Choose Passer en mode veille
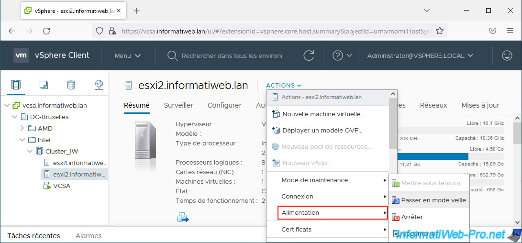The image size is (522, 243). [433, 200]
